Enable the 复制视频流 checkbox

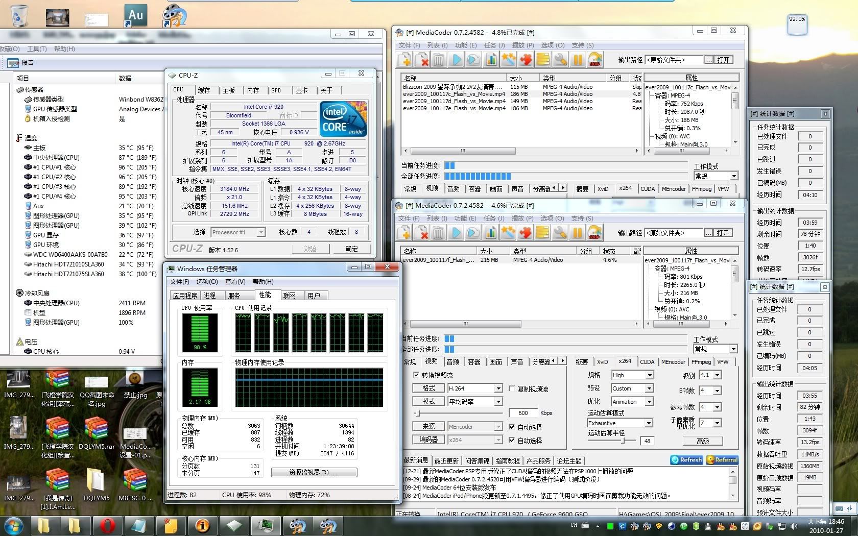tap(512, 389)
